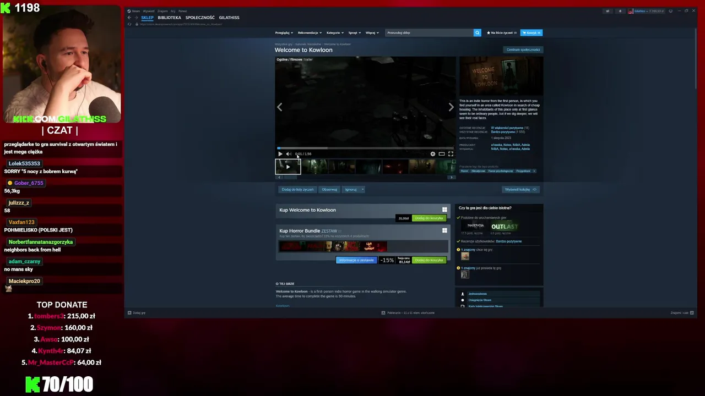Click the Kowloon link under O tej grze

click(x=283, y=306)
